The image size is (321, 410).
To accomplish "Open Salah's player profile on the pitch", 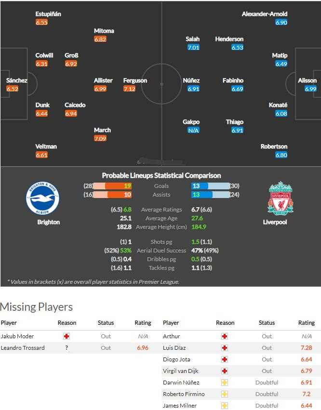I will [x=192, y=39].
